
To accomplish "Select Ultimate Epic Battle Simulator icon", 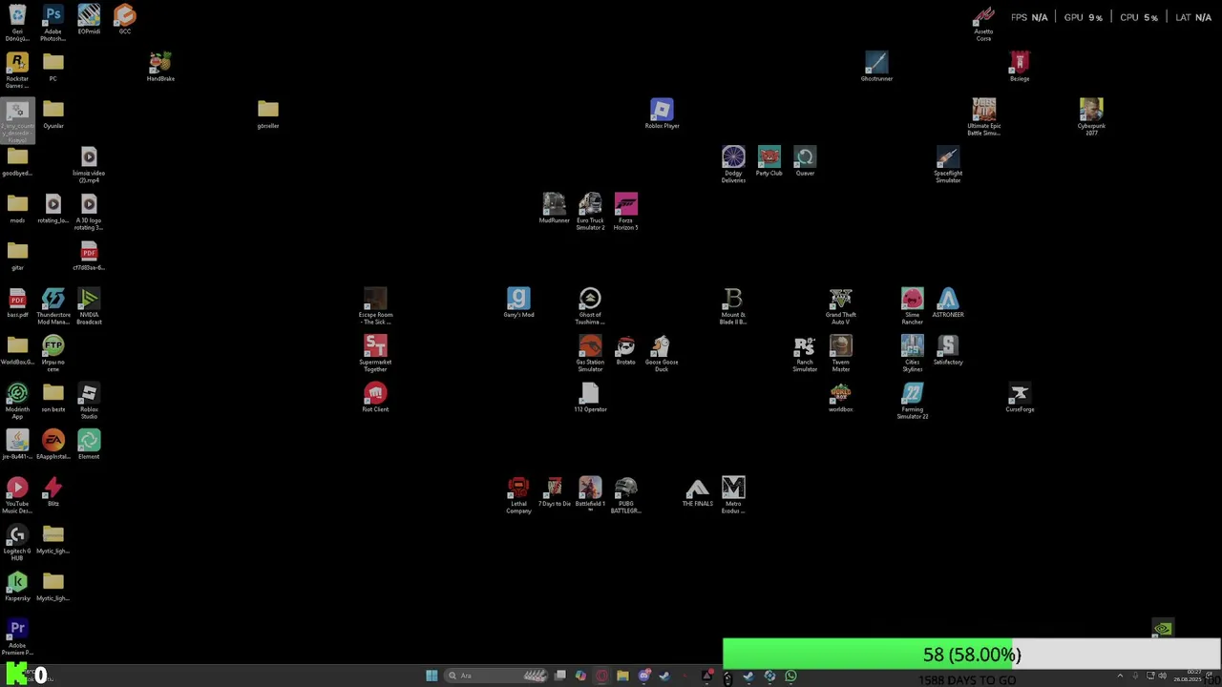I will pos(984,117).
